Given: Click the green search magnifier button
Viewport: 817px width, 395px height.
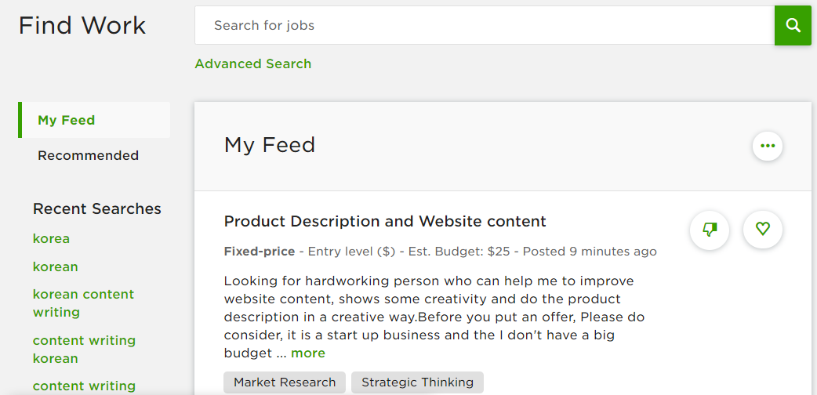Looking at the screenshot, I should pyautogui.click(x=793, y=25).
